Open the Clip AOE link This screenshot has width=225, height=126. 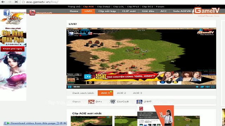point(89,7)
